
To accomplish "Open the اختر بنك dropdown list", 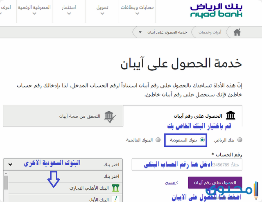I will 63,164.
